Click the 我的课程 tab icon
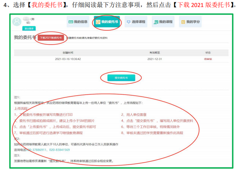 (156, 22)
